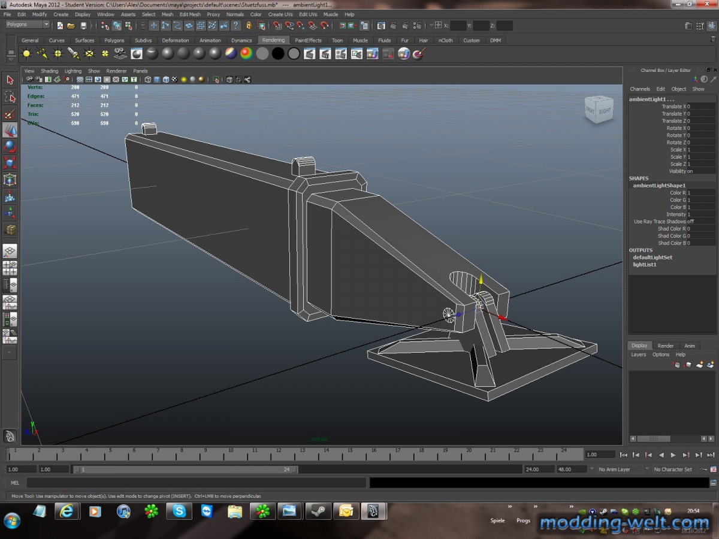Click Steam icon in Windows taskbar
Screen dimensions: 719x539
[318, 511]
